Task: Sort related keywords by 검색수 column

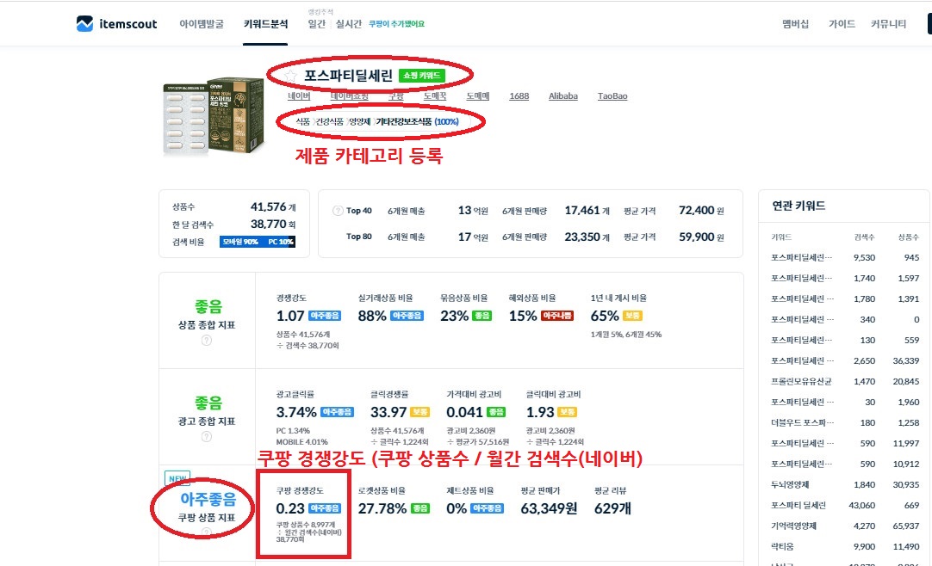Action: [864, 237]
